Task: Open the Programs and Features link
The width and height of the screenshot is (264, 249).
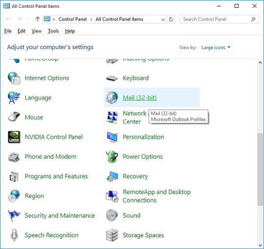Action: pos(56,176)
